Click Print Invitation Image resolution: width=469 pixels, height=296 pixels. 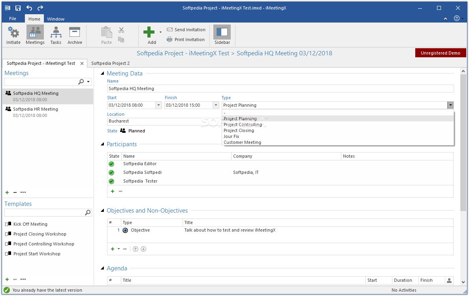[x=186, y=40]
